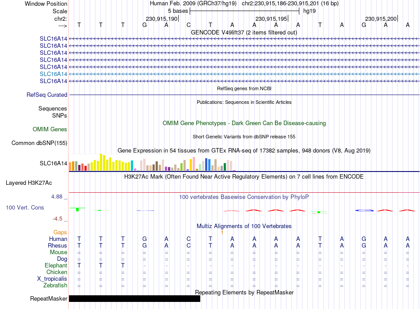The width and height of the screenshot is (420, 309).
Task: Click the ---> sequence direction arrow label
Action: (x=62, y=26)
